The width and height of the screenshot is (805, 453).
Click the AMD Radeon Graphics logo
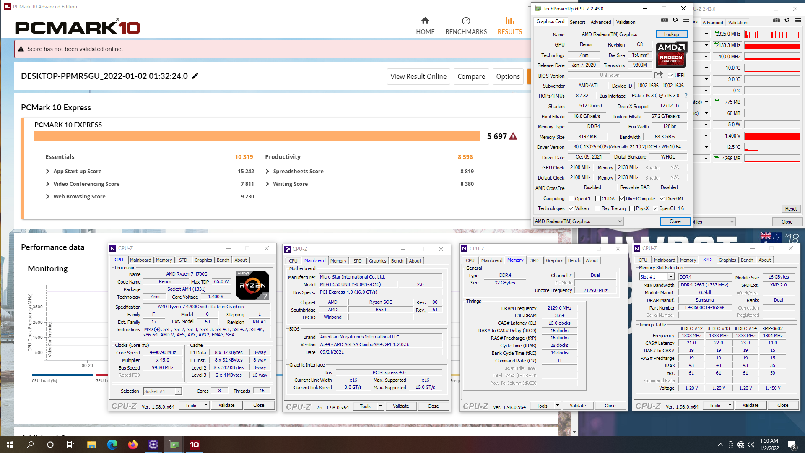671,55
